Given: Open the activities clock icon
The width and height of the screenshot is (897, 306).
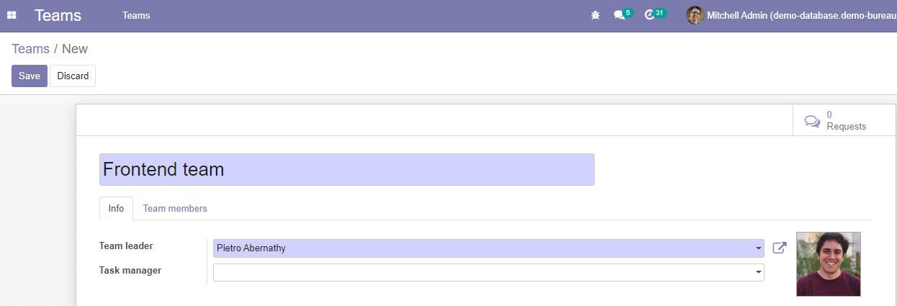Looking at the screenshot, I should (x=649, y=15).
